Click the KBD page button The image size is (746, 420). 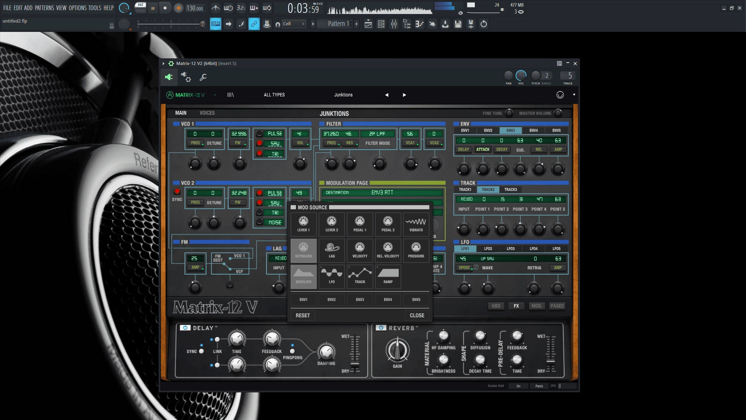[496, 306]
